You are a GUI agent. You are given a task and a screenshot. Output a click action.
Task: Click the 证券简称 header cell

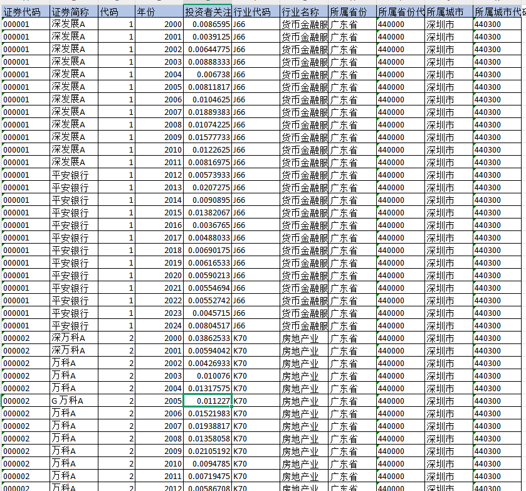73,12
